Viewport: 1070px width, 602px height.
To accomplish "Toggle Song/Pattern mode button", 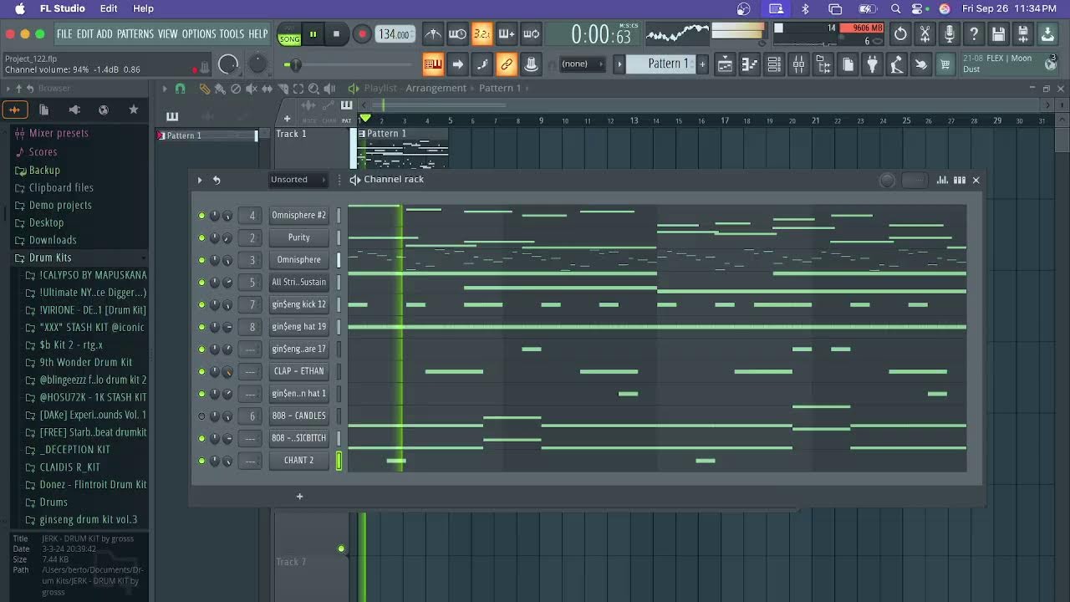I will [x=289, y=34].
